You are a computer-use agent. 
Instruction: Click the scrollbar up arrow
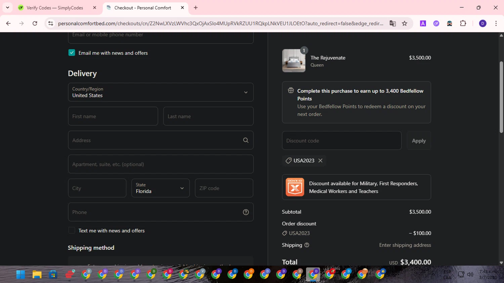[x=501, y=35]
